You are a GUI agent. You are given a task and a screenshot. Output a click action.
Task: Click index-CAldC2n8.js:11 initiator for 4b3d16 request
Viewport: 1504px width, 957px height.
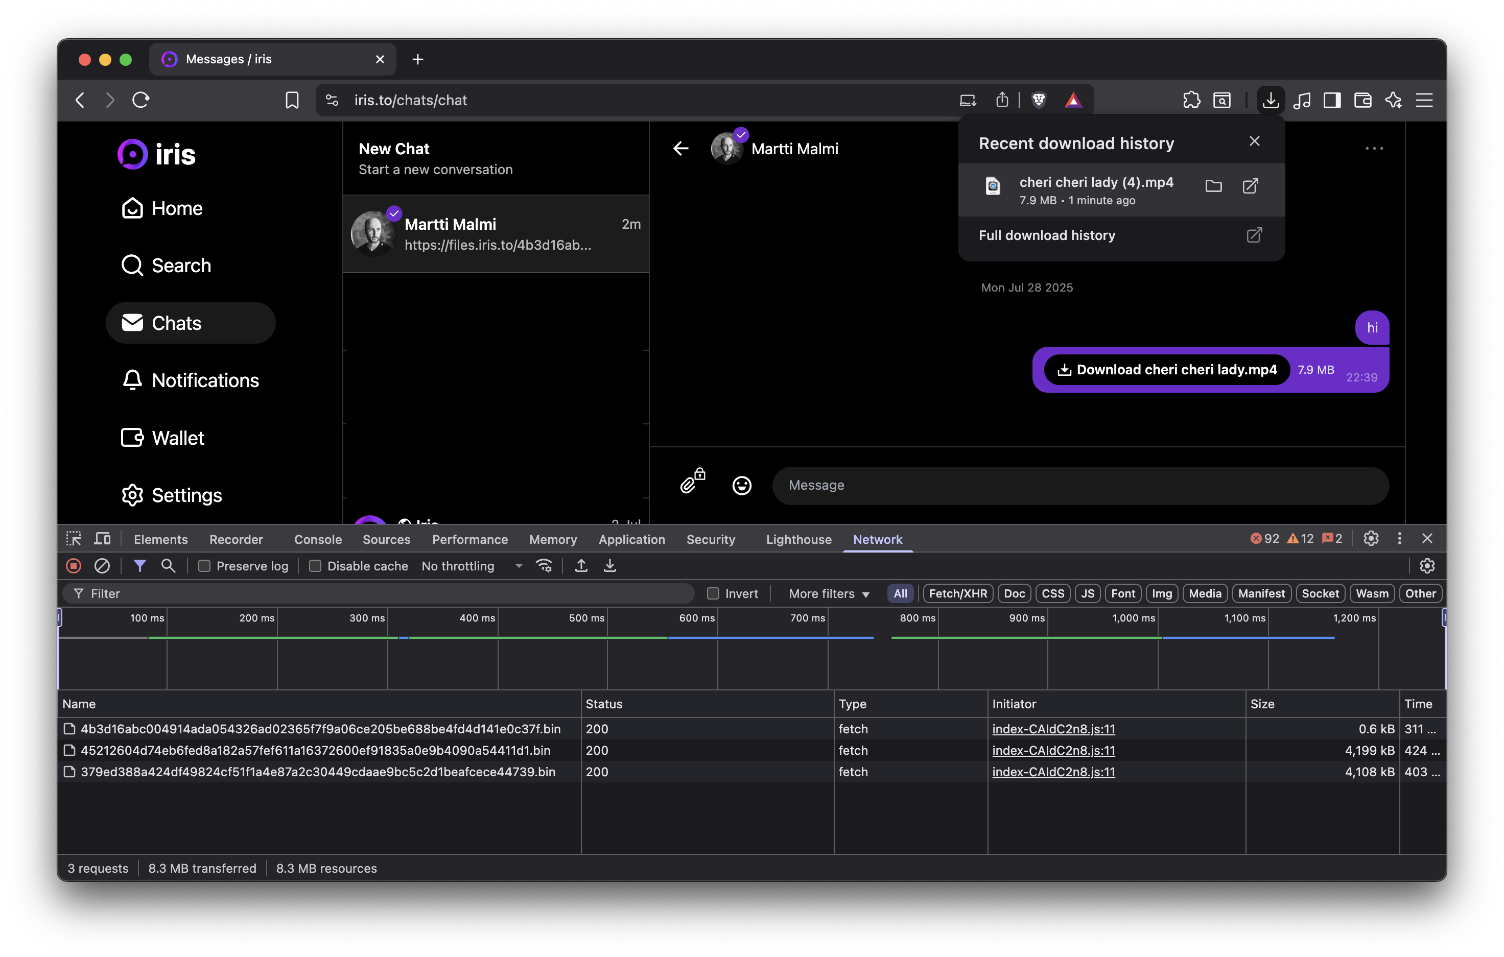1053,729
